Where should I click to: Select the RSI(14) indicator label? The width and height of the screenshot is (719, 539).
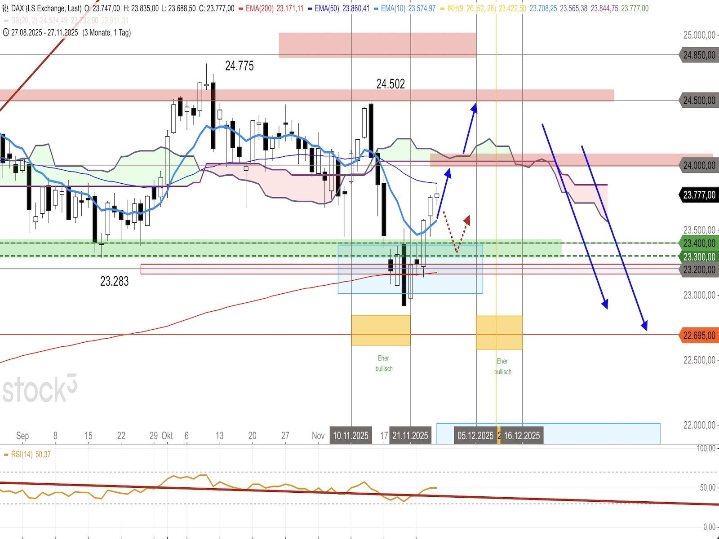(x=22, y=455)
